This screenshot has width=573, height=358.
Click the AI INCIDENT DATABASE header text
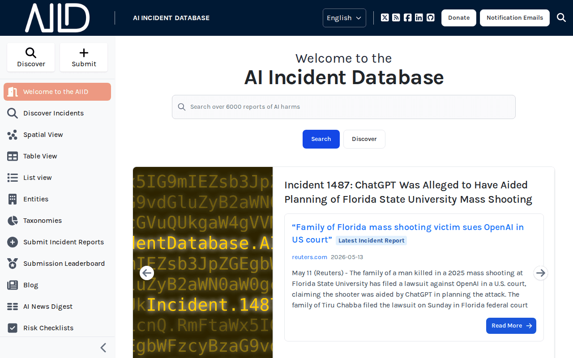point(171,18)
